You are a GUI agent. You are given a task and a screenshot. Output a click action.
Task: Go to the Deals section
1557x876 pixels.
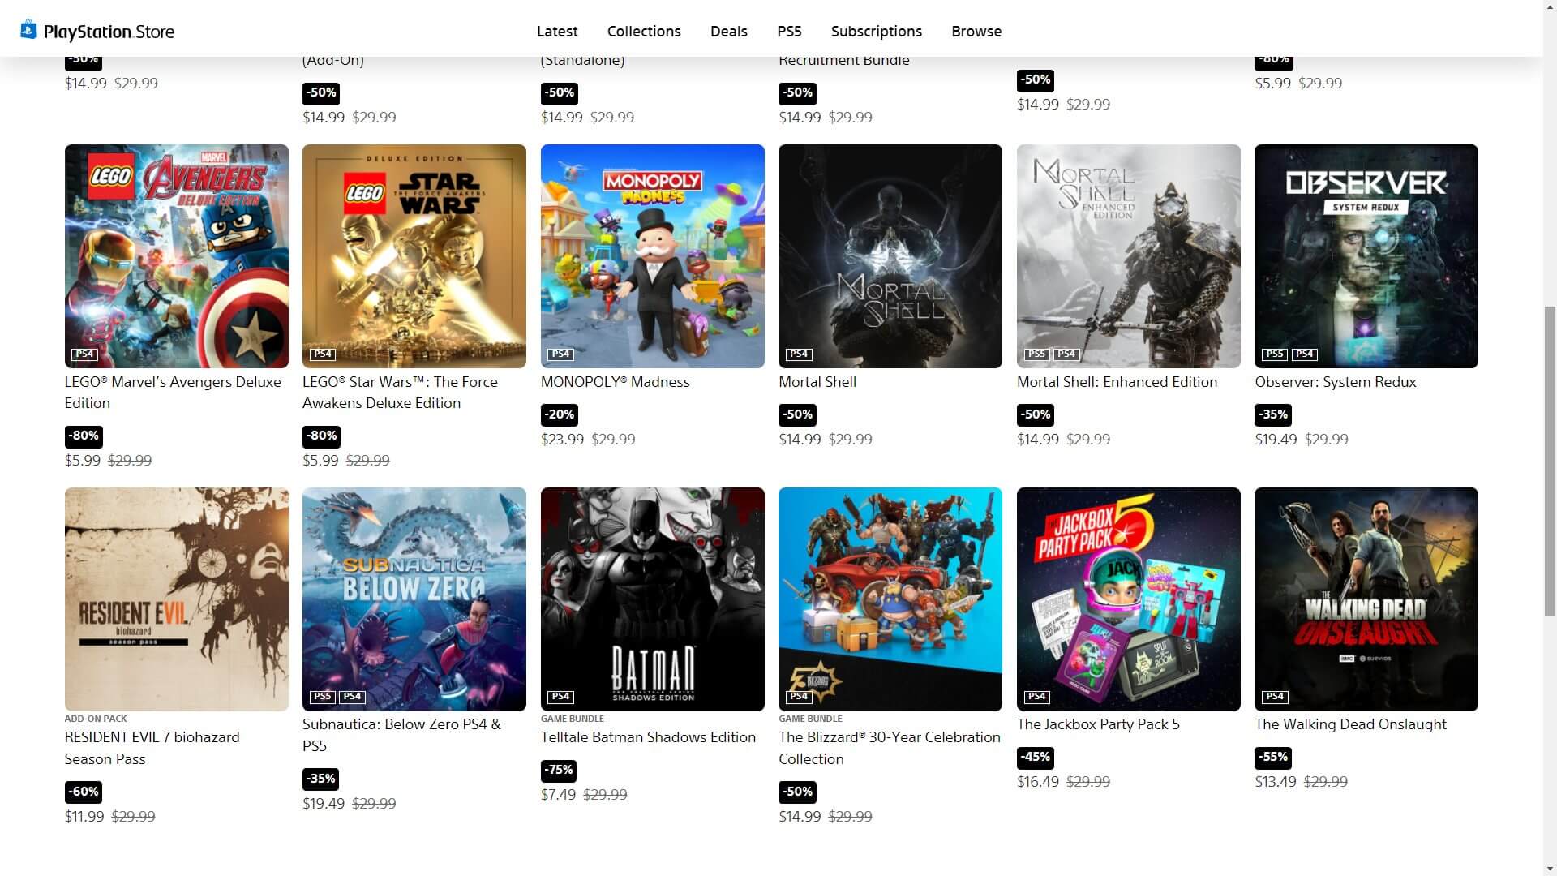[x=729, y=32]
